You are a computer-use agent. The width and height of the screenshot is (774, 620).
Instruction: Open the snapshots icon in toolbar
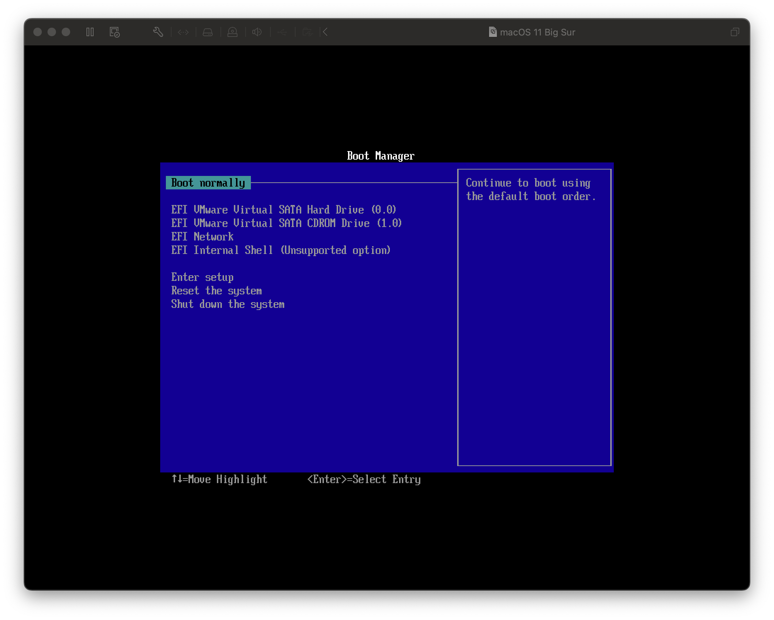(114, 32)
